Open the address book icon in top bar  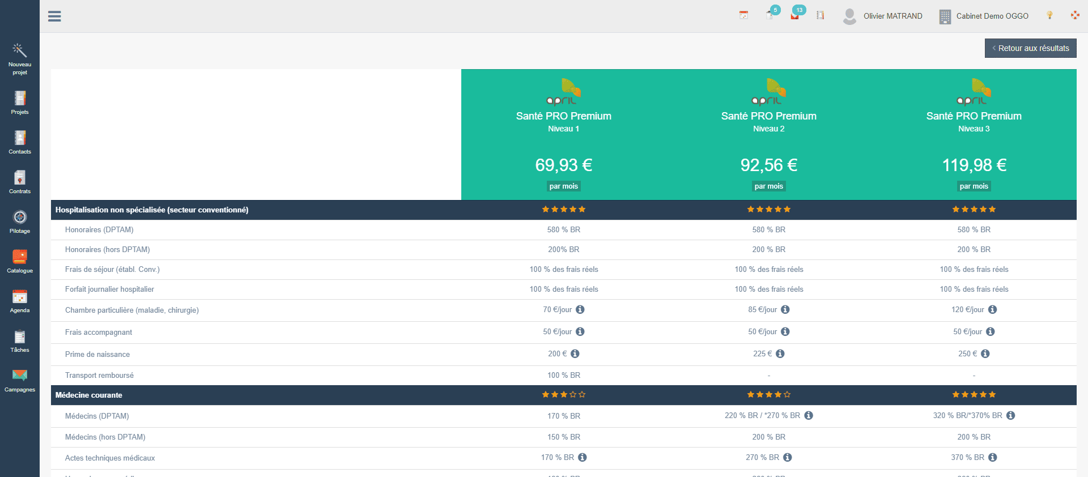(820, 15)
